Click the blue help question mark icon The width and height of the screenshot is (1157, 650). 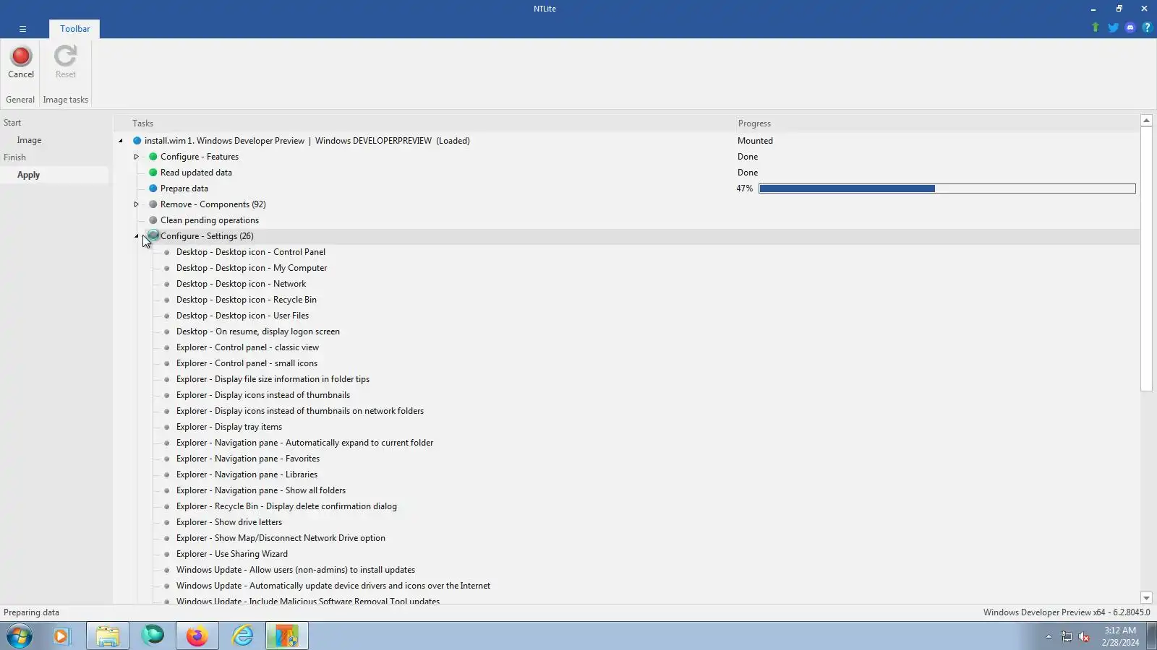(1147, 27)
